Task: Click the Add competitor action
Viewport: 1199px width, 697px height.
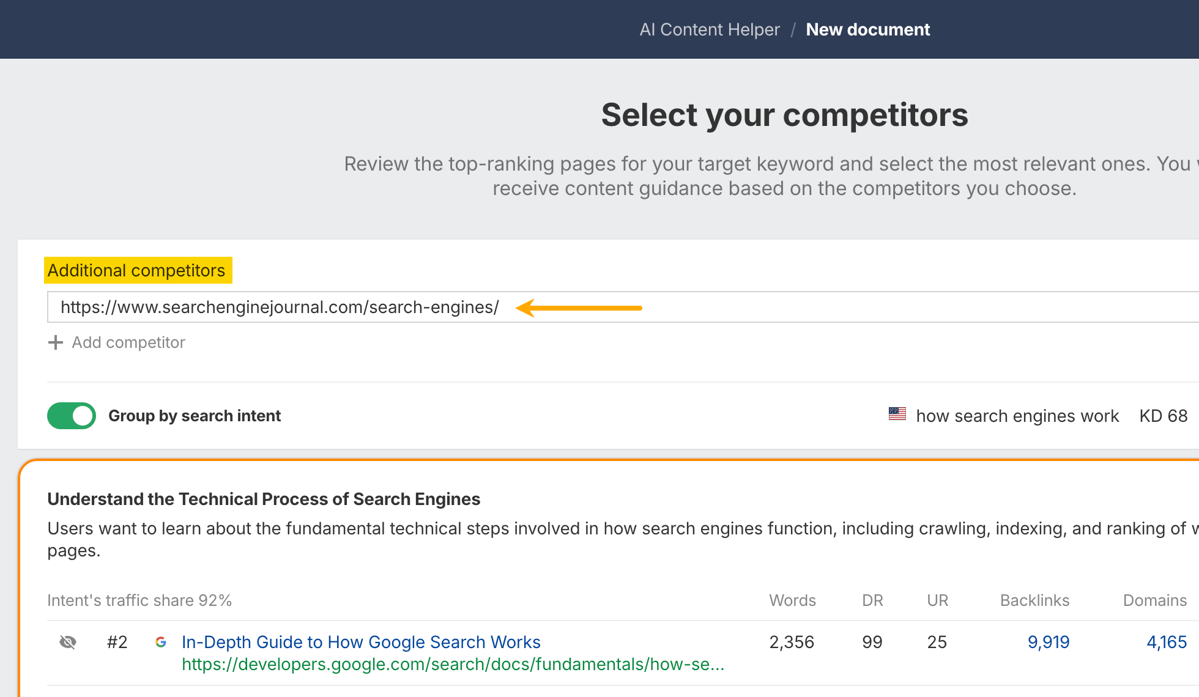Action: tap(128, 342)
